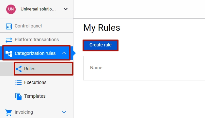Click the UN account avatar
The width and height of the screenshot is (205, 118).
11,9
